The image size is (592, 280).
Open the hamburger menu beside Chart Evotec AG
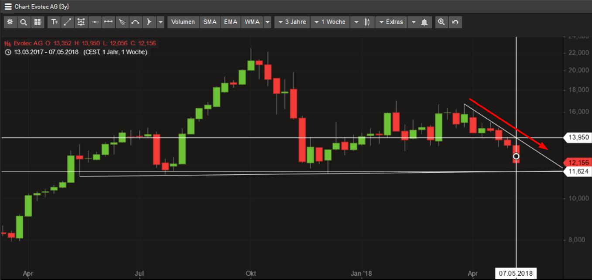(8, 7)
